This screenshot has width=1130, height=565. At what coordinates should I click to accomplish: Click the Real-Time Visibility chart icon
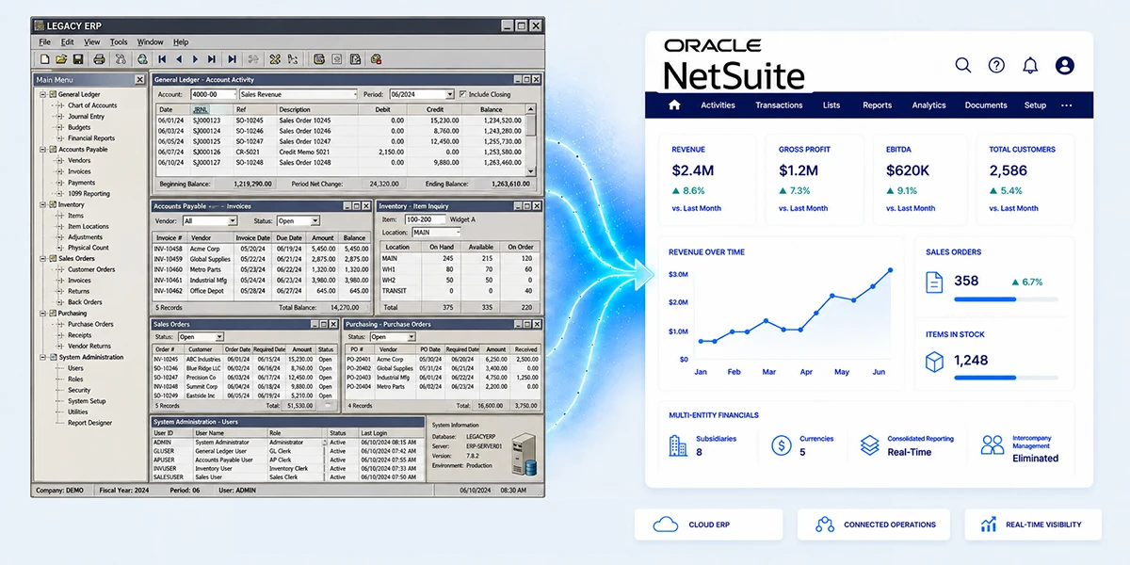pyautogui.click(x=989, y=525)
